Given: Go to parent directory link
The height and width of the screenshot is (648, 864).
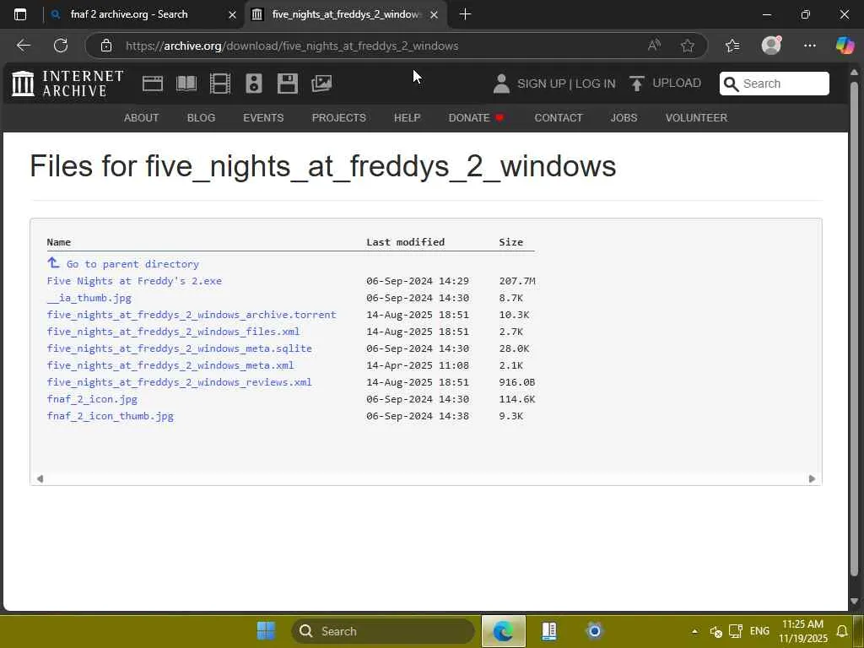Looking at the screenshot, I should pos(132,264).
